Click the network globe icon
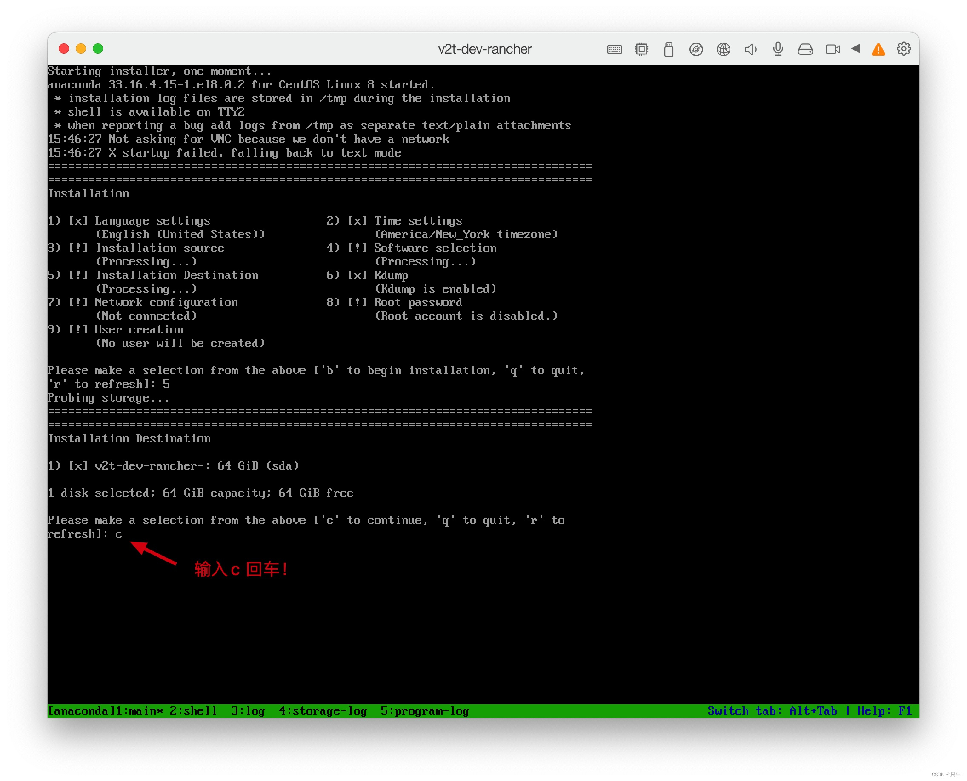The image size is (967, 781). pos(723,49)
